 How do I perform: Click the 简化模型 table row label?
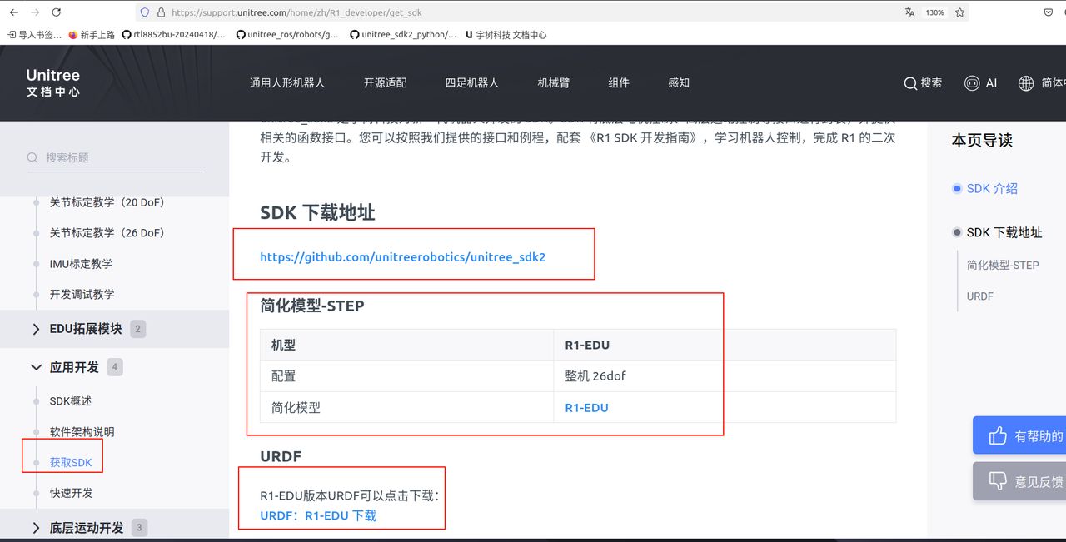[x=296, y=408]
